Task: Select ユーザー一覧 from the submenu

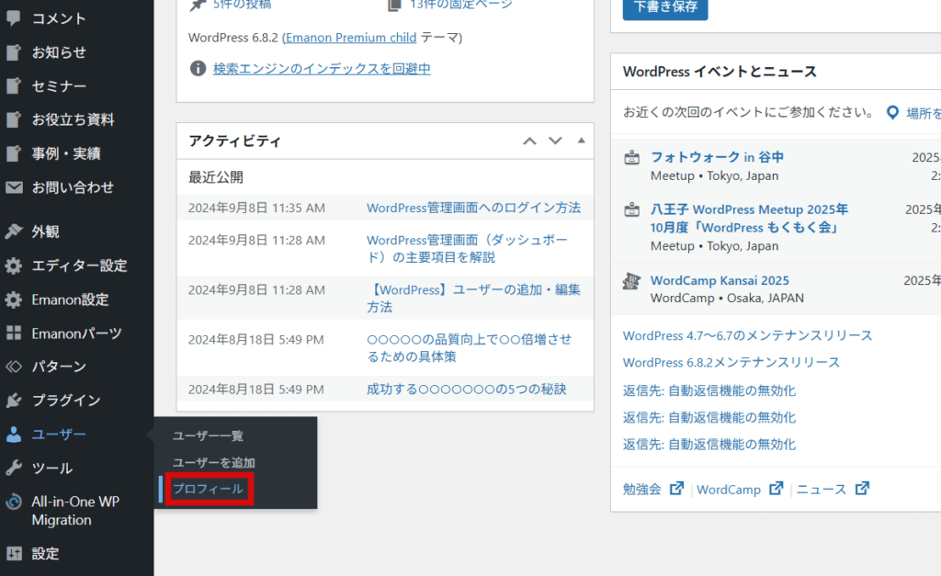Action: 208,435
